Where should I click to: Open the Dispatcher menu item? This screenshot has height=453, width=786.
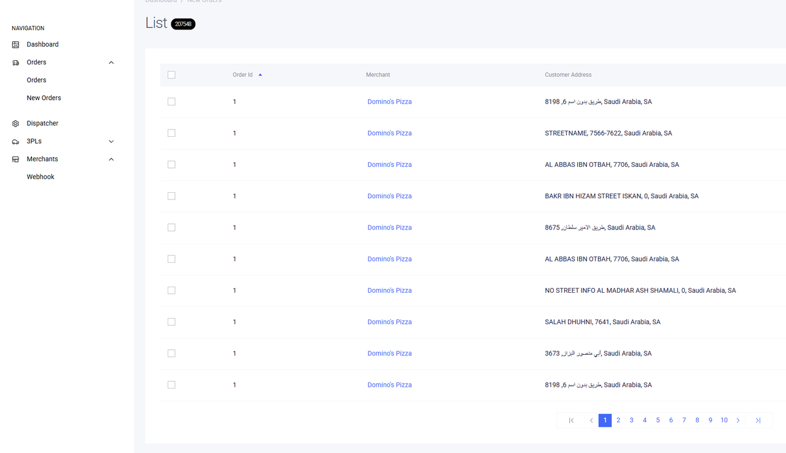[42, 123]
